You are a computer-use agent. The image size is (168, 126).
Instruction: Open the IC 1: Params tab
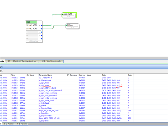click(x=8, y=124)
